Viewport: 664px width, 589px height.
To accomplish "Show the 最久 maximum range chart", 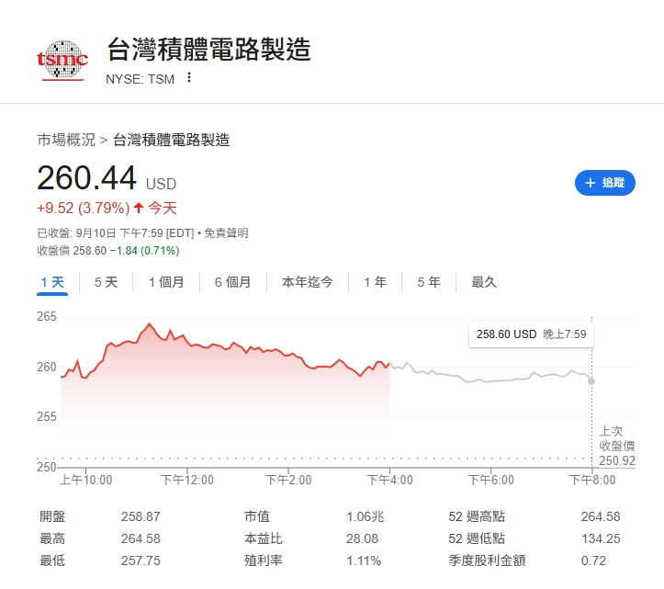I will click(484, 282).
